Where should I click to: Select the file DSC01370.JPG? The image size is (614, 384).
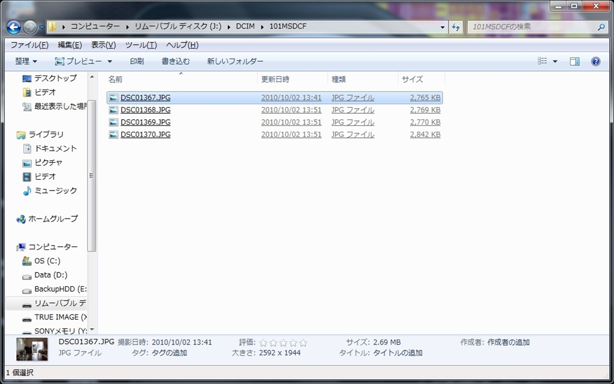[145, 135]
